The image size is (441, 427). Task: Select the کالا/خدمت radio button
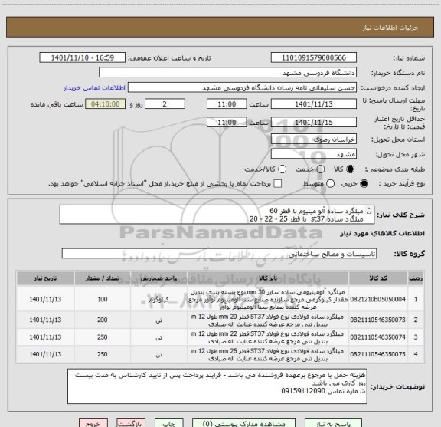(x=282, y=169)
